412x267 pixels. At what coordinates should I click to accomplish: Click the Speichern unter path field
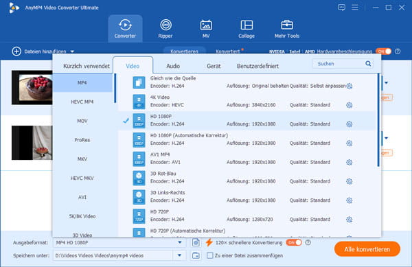(113, 255)
